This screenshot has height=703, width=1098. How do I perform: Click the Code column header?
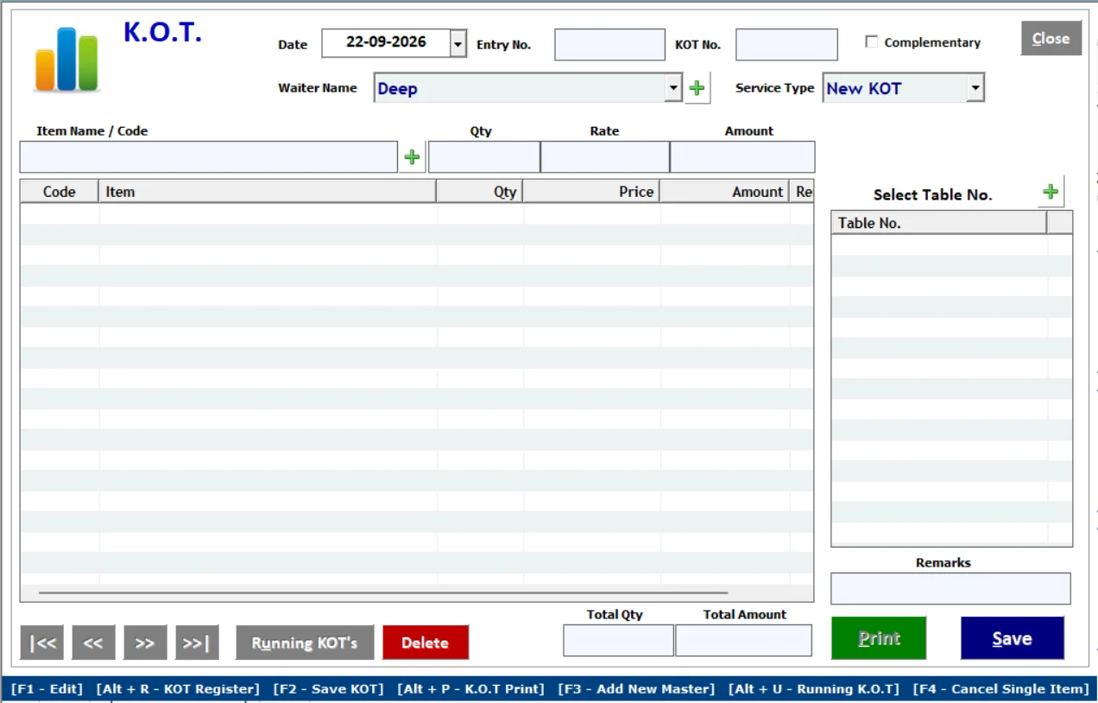[60, 192]
